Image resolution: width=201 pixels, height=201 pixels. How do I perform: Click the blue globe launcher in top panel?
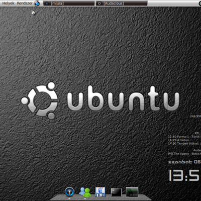click(x=37, y=3)
